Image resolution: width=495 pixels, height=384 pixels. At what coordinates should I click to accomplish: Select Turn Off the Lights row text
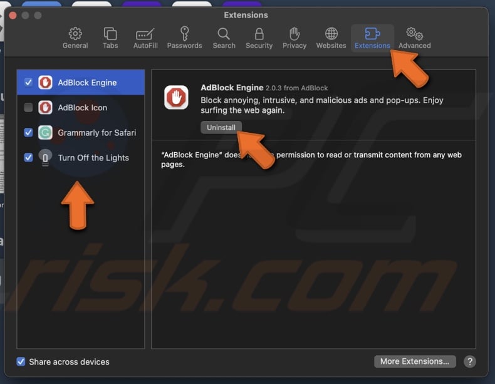click(93, 157)
